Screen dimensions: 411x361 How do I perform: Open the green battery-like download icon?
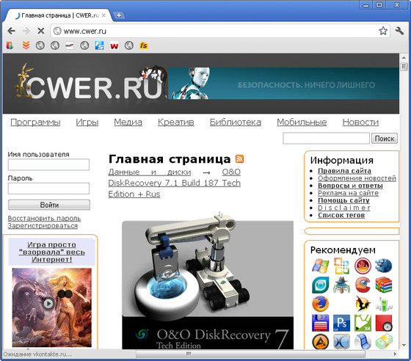click(383, 304)
